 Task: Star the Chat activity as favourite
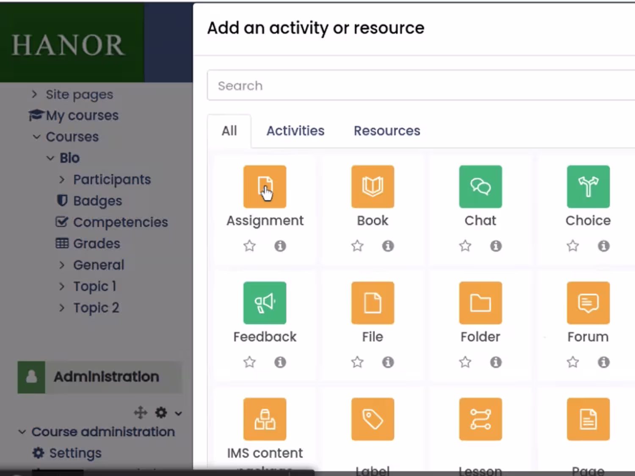pyautogui.click(x=465, y=246)
